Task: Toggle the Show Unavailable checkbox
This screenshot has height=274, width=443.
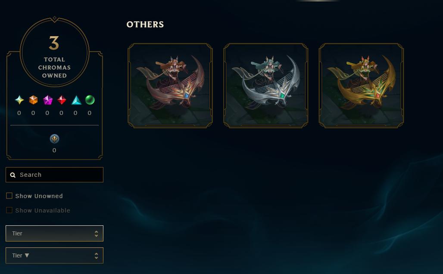Action: (9, 210)
